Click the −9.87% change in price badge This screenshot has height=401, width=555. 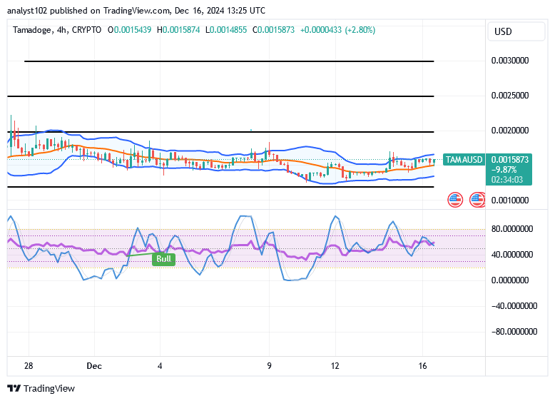point(504,170)
